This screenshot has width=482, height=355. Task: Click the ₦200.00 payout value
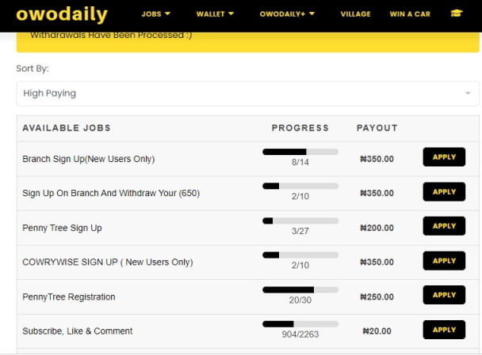377,228
